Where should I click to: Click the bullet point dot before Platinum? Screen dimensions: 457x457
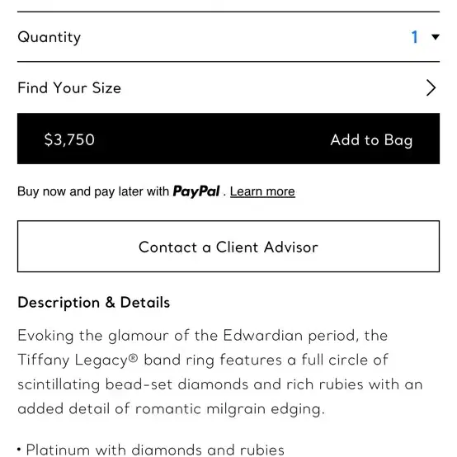19,450
